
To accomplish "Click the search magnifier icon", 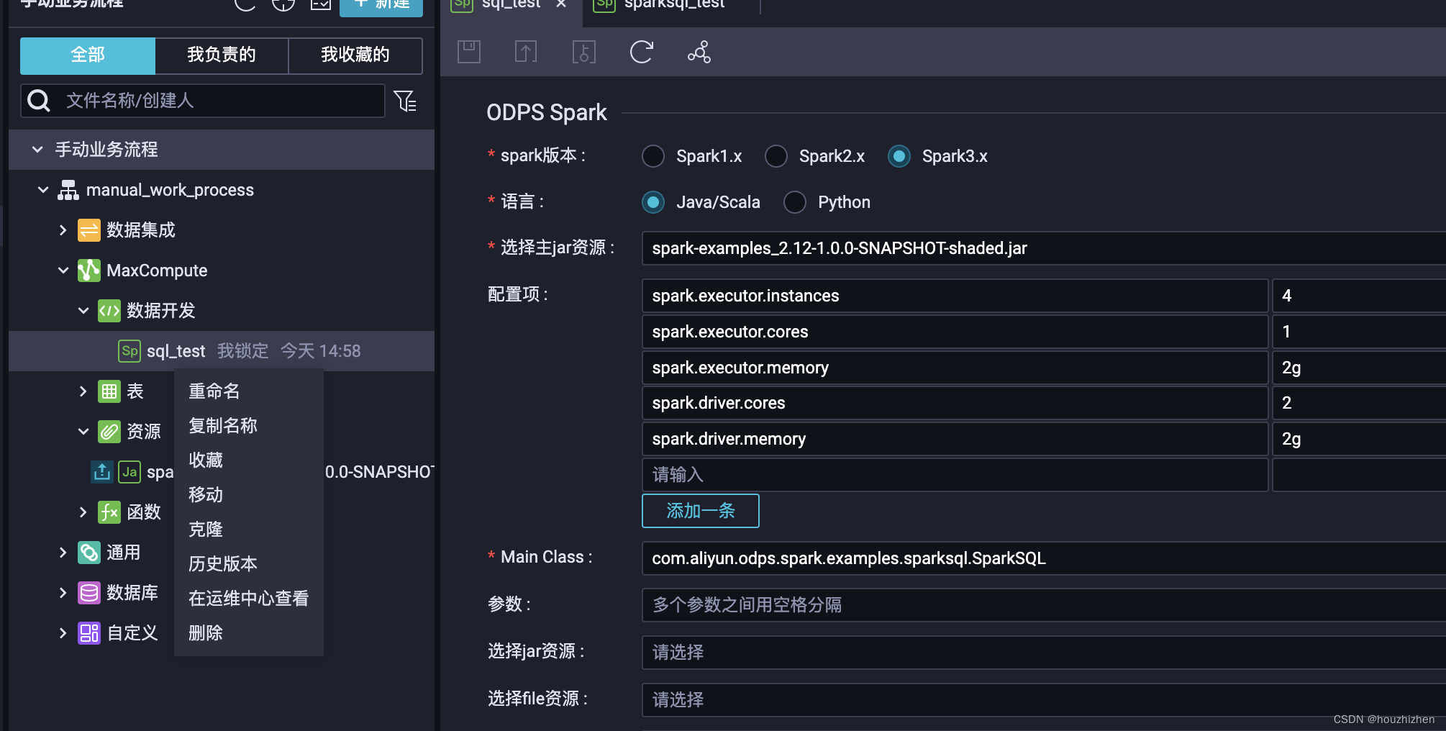I will coord(39,101).
